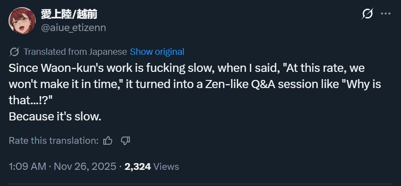Viewport: 401px width, 186px height.
Task: Click the "Rate this translation:" label
Action: (53, 141)
